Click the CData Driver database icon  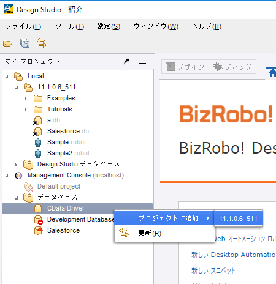tap(38, 209)
